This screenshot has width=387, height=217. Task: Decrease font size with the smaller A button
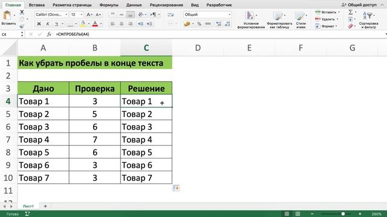98,14
